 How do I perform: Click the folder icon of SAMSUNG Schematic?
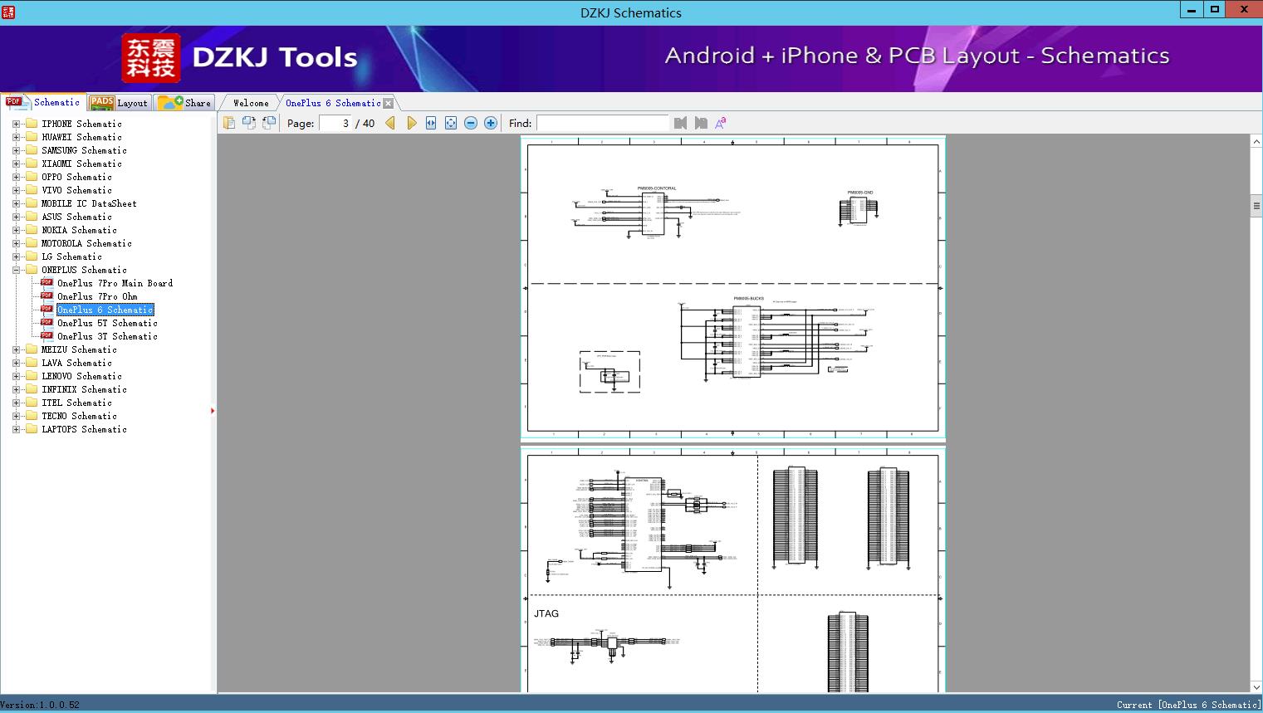pyautogui.click(x=32, y=150)
